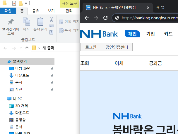Open the Card (카드) link
The width and height of the screenshot is (178, 134).
point(168,34)
